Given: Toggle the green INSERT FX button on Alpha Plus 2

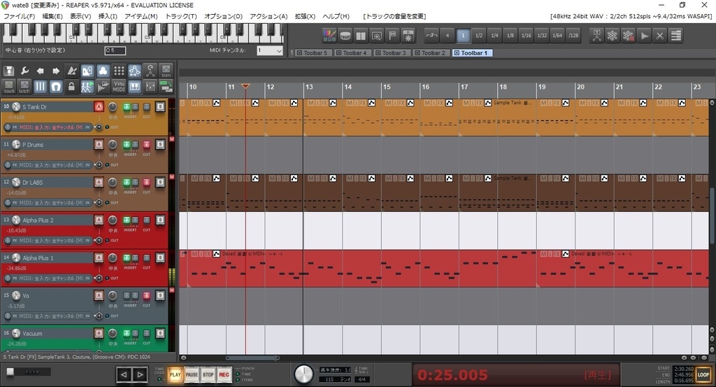Looking at the screenshot, I should (127, 220).
